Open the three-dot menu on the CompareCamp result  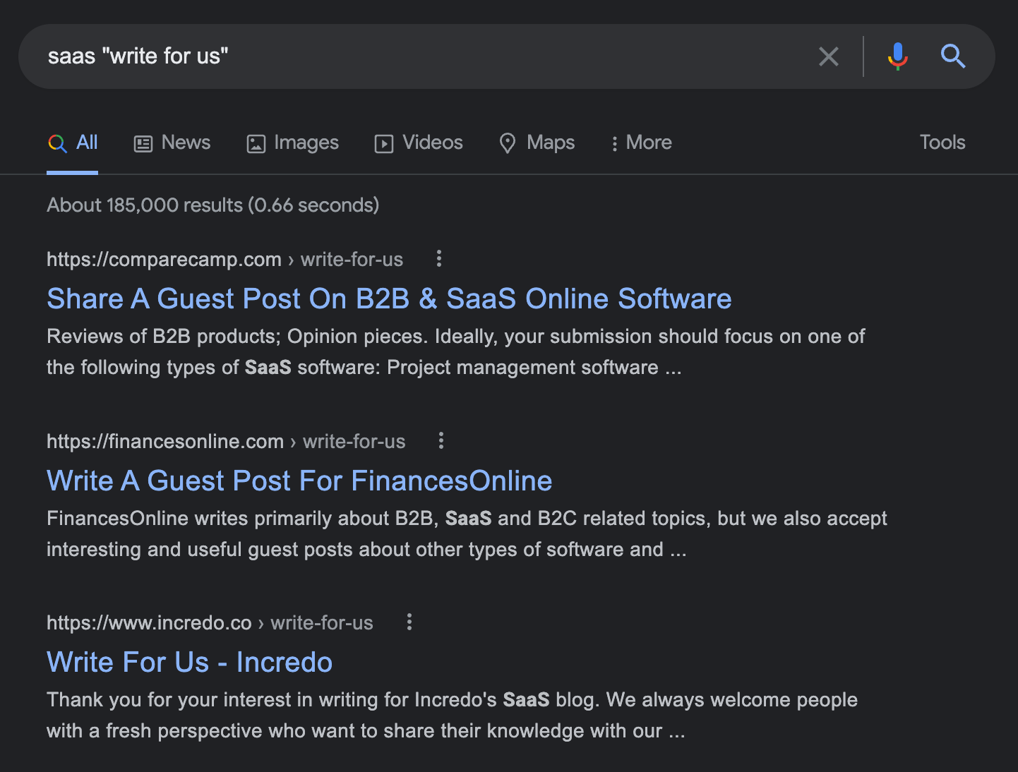coord(438,259)
